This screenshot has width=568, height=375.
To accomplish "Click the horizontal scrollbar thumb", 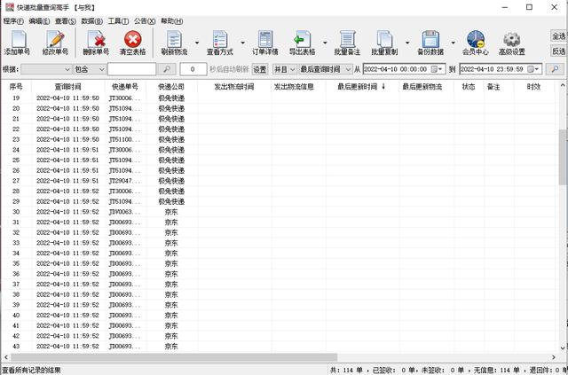I will [x=174, y=357].
